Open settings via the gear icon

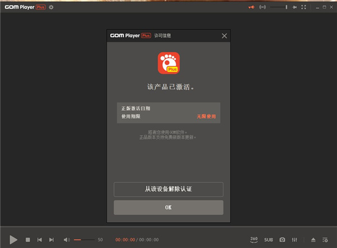(x=51, y=7)
